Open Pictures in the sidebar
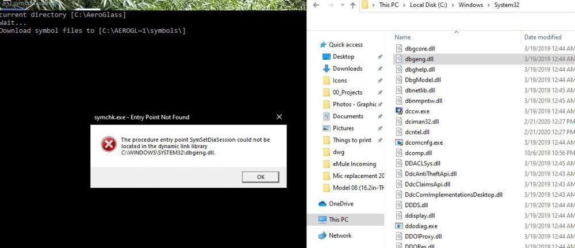This screenshot has height=248, width=575. [343, 128]
